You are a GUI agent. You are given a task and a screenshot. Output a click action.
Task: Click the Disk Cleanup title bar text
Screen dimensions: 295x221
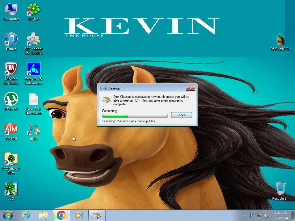(110, 88)
